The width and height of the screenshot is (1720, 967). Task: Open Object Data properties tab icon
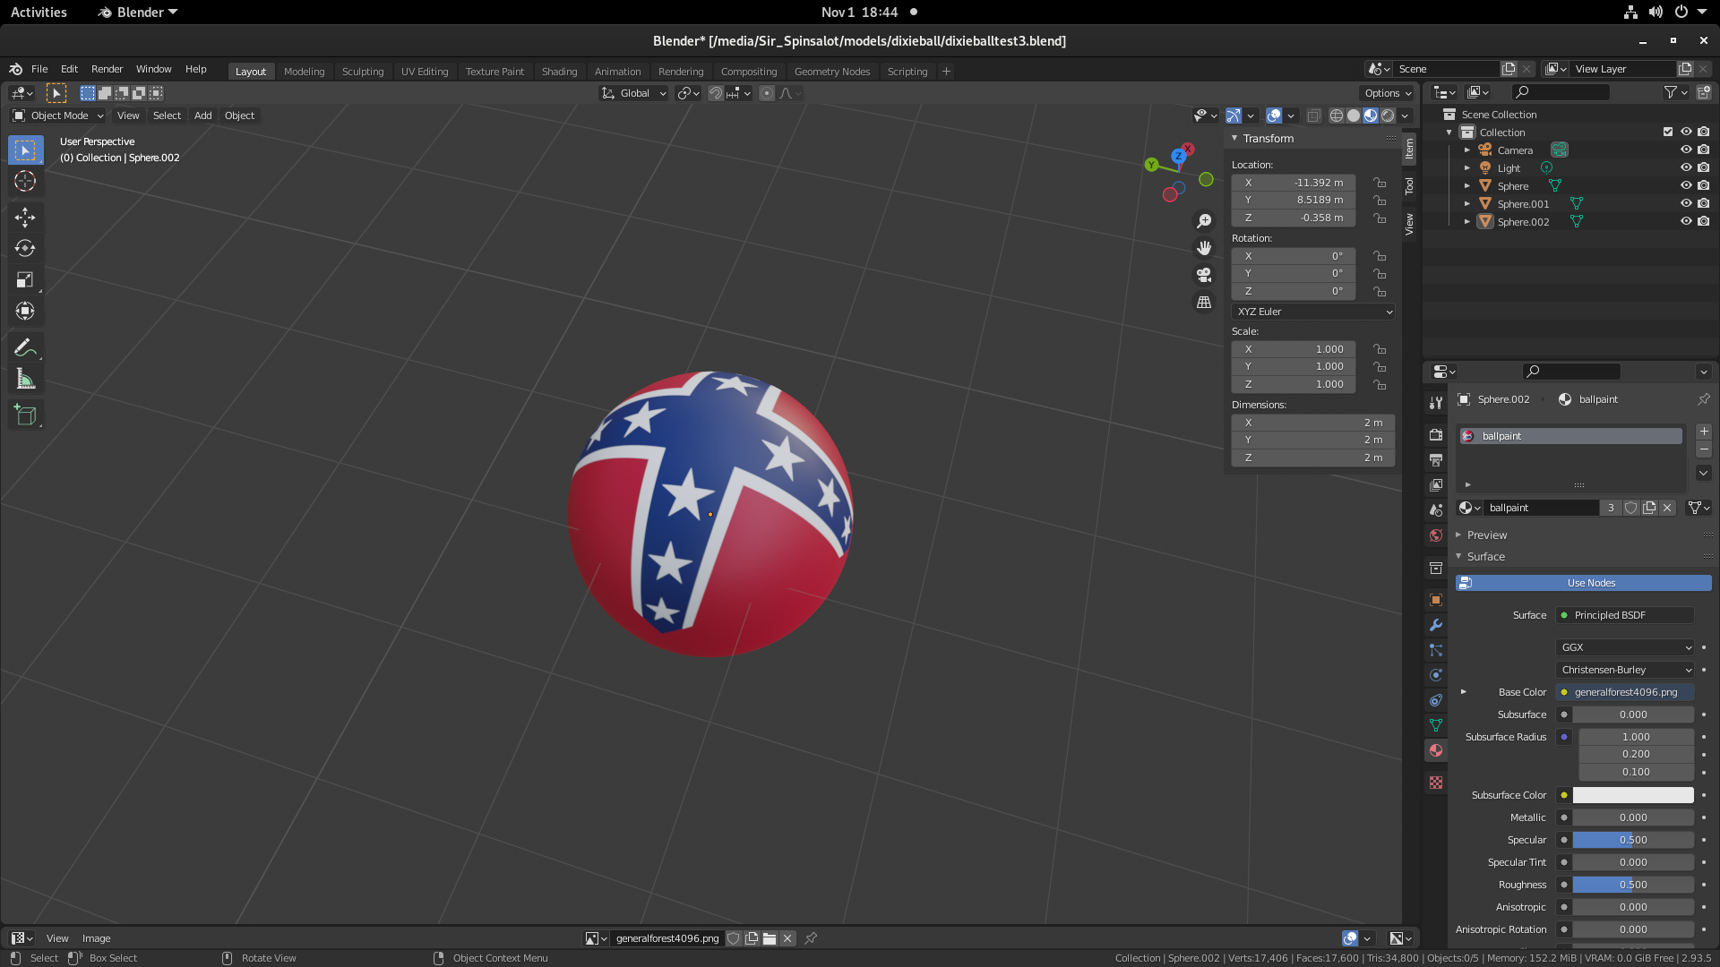pos(1436,725)
